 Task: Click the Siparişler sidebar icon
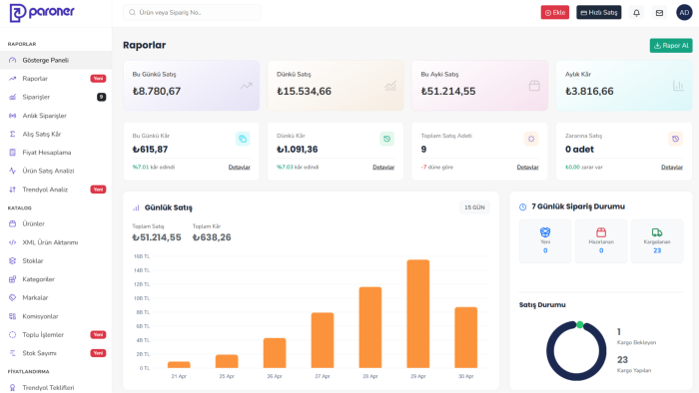tap(12, 97)
